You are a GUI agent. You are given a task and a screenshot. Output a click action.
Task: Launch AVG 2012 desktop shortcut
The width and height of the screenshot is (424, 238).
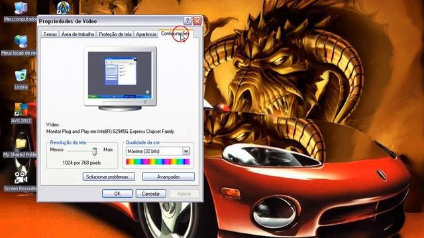point(21,110)
